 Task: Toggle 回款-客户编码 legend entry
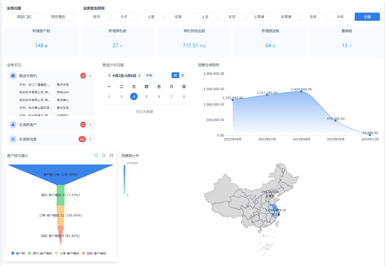coord(94,253)
